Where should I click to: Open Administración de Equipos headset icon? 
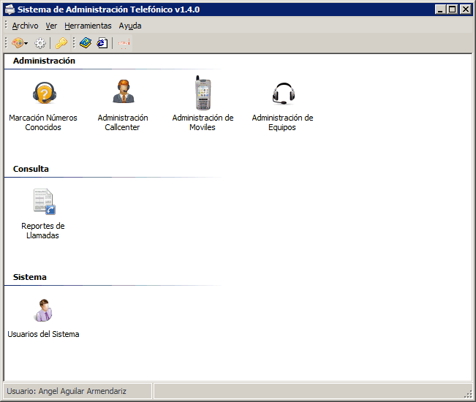[284, 94]
